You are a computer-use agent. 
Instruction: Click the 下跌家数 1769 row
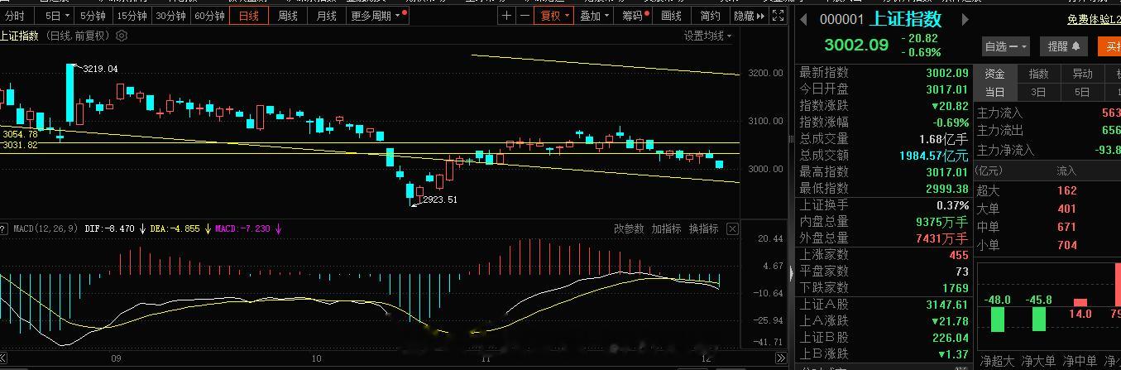pos(883,288)
